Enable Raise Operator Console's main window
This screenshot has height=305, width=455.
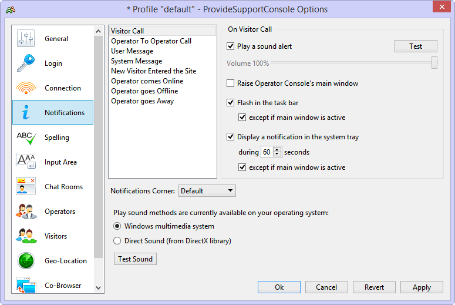coord(230,83)
